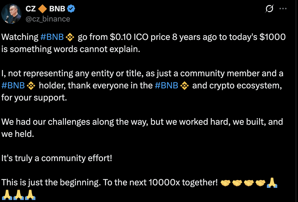Screen dimensions: 298x202
Task: Click the blue verified checkmark badge
Action: tap(71, 9)
